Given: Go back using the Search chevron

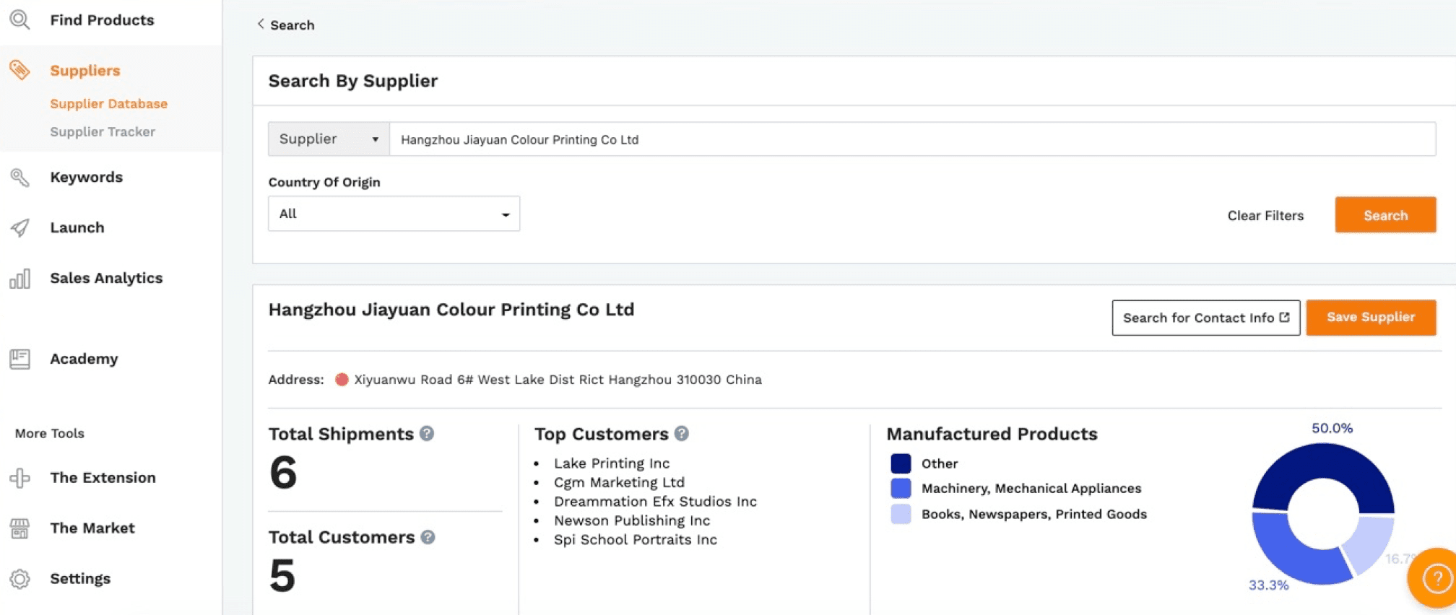Looking at the screenshot, I should pos(261,24).
